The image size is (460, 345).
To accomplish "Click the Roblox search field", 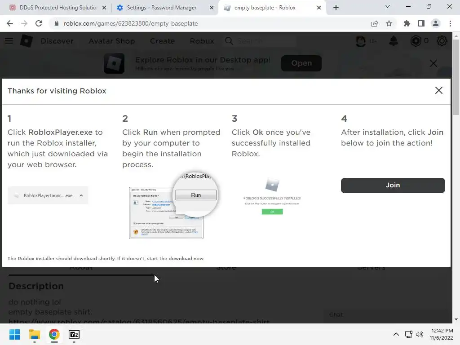I will coord(265,41).
